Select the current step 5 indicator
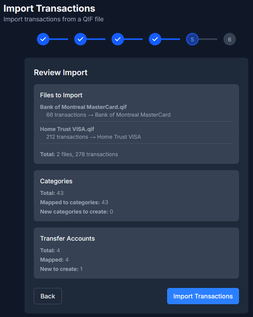 coord(192,39)
